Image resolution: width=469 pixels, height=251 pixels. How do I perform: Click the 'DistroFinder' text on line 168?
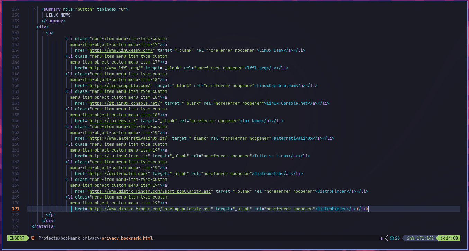pyautogui.click(x=332, y=191)
